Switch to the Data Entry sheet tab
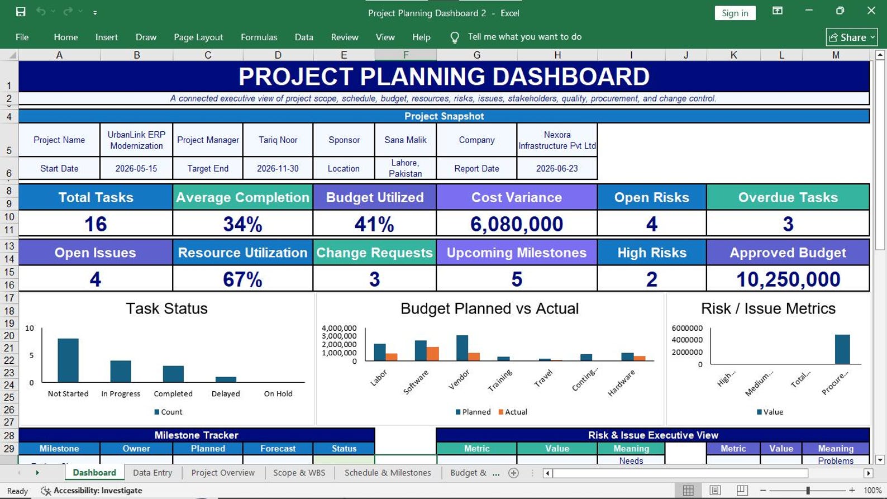Viewport: 887px width, 499px height. [152, 473]
